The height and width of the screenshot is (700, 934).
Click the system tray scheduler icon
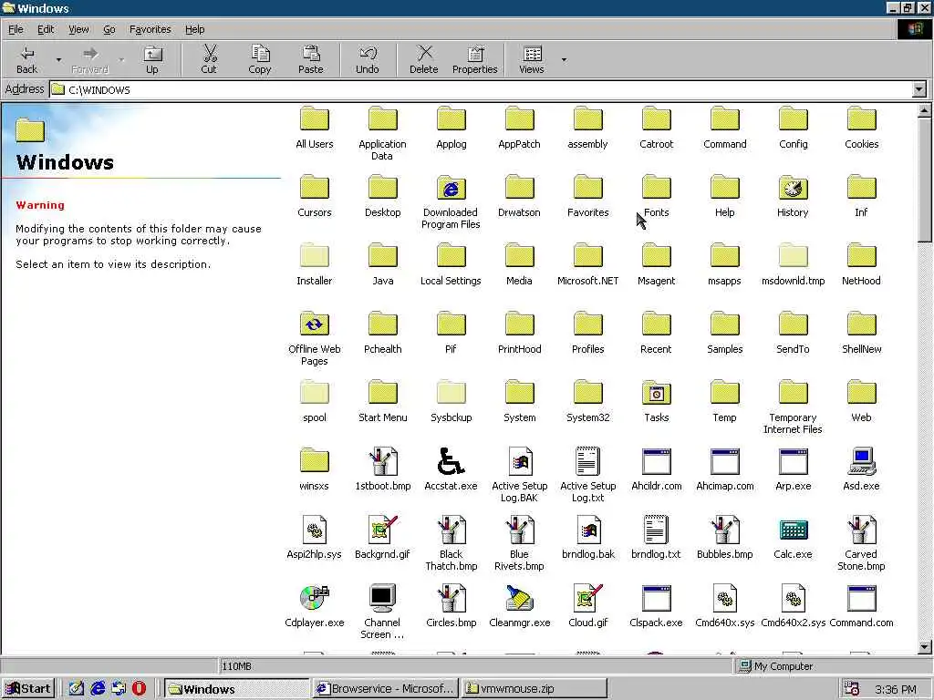(x=852, y=689)
